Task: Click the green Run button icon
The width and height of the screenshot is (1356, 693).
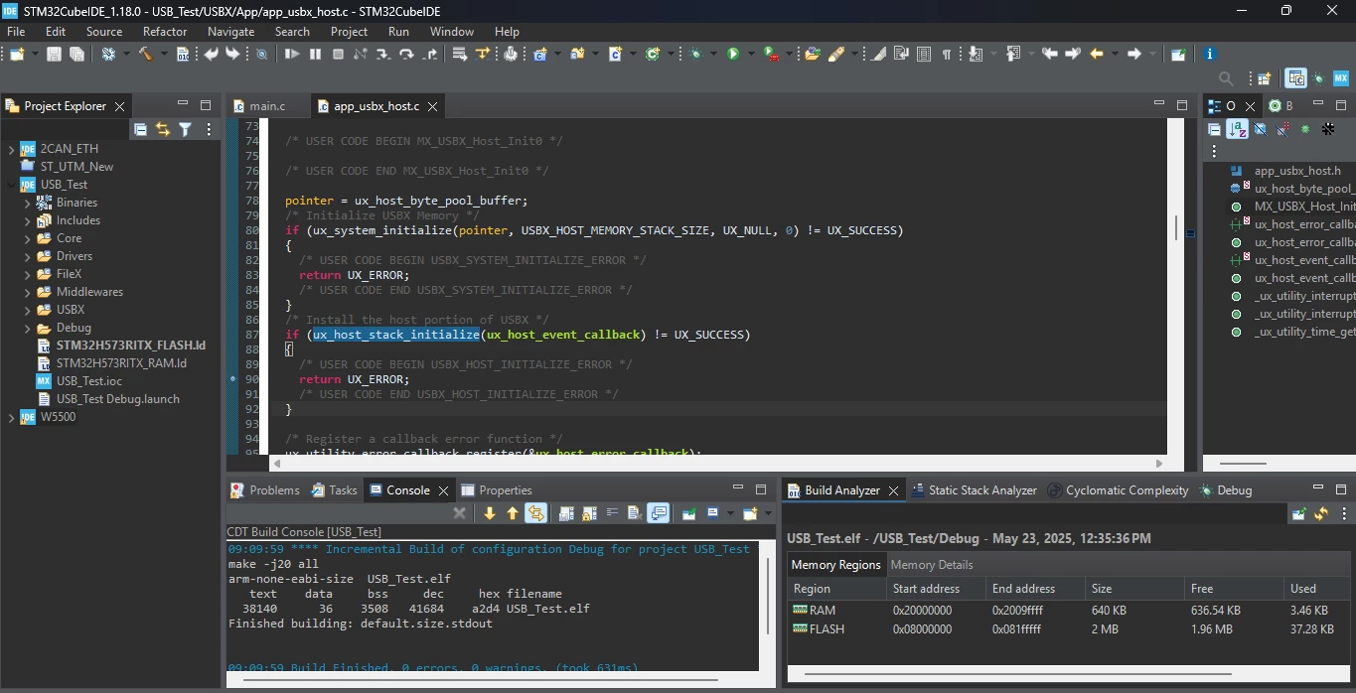Action: click(x=733, y=54)
